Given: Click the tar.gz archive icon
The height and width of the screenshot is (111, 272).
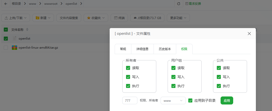Looking at the screenshot, I should click(x=14, y=48).
